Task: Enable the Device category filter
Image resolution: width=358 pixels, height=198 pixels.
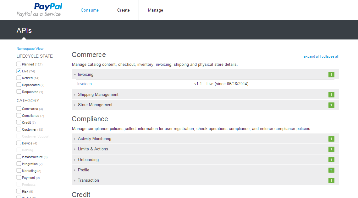Action: tap(19, 143)
